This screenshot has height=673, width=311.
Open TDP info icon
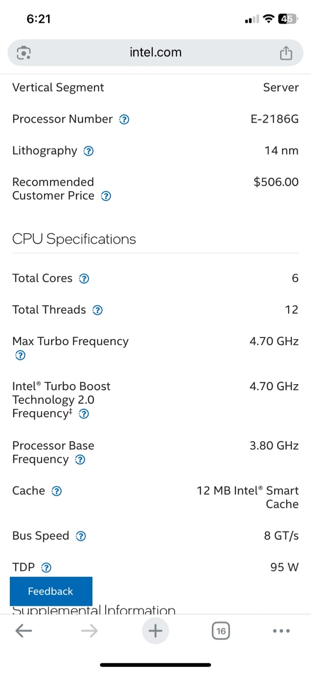point(46,568)
